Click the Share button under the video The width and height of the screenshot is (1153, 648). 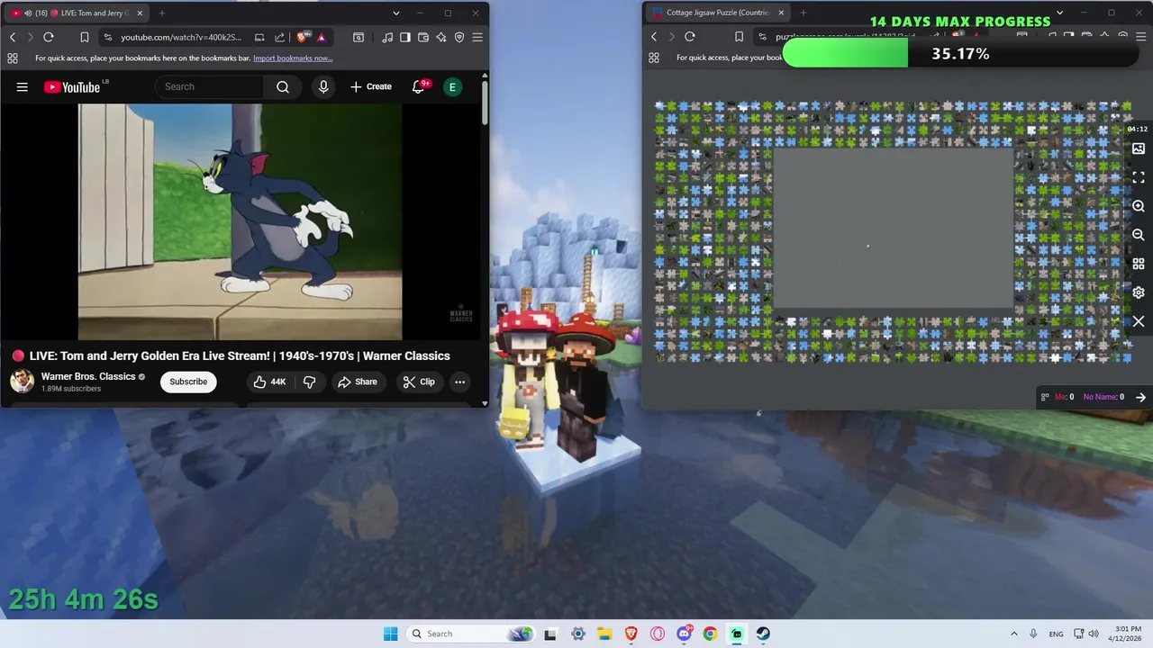point(358,382)
